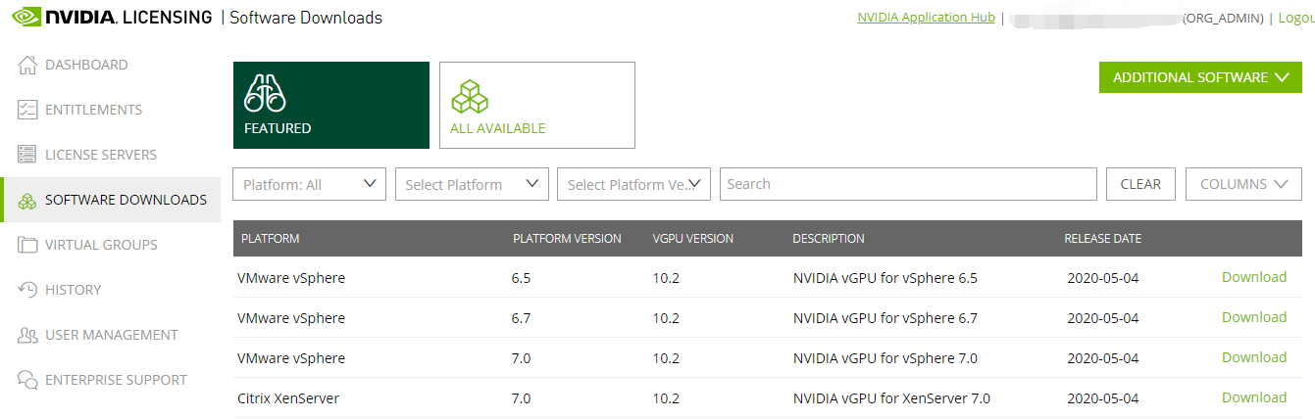Click the Entitlements checklist icon
The width and height of the screenshot is (1315, 419).
pos(27,110)
